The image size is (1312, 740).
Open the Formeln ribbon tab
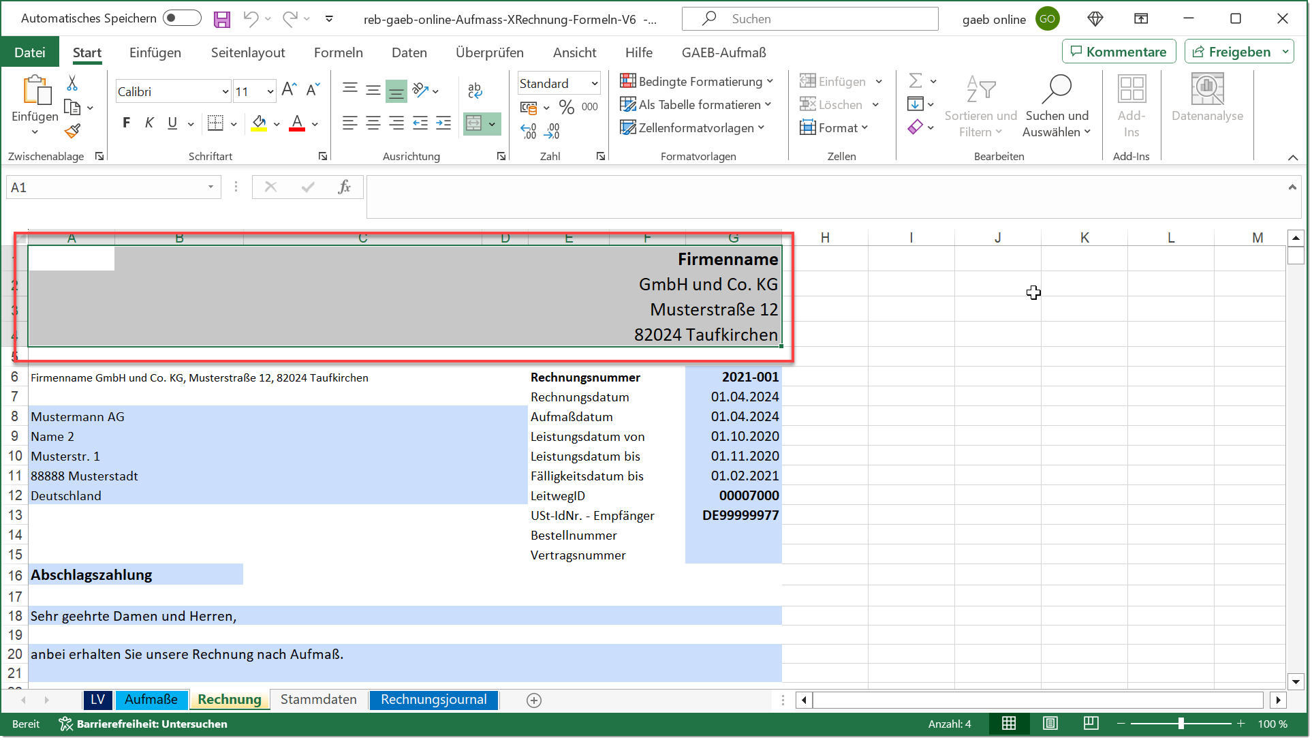[x=338, y=52]
